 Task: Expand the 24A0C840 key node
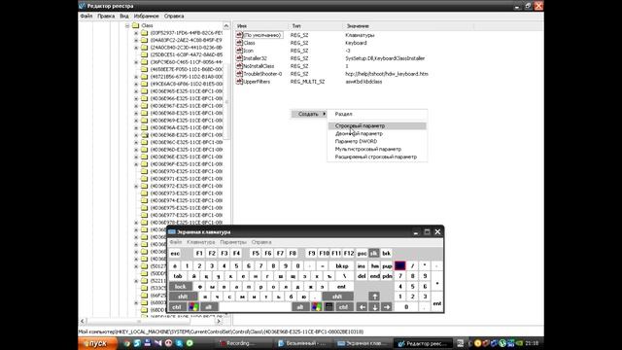136,48
